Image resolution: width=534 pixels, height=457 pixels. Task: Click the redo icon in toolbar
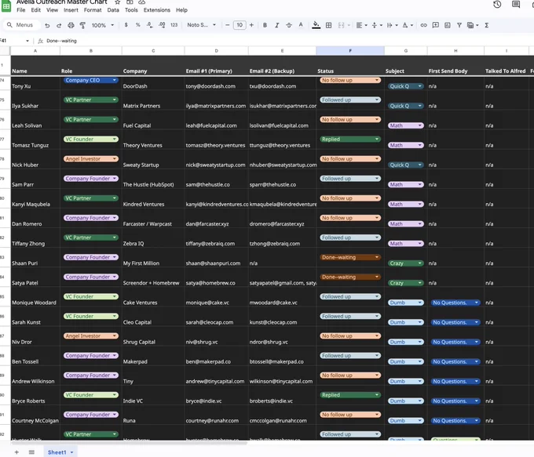[59, 25]
